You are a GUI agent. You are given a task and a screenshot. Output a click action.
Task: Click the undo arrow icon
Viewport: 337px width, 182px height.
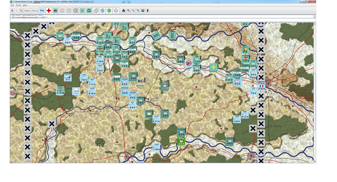click(x=12, y=11)
